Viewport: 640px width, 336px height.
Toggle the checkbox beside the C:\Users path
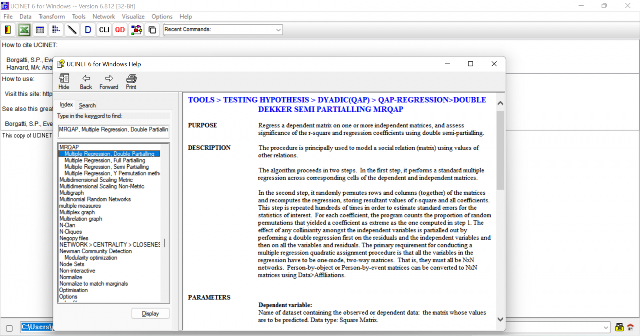pos(9,328)
